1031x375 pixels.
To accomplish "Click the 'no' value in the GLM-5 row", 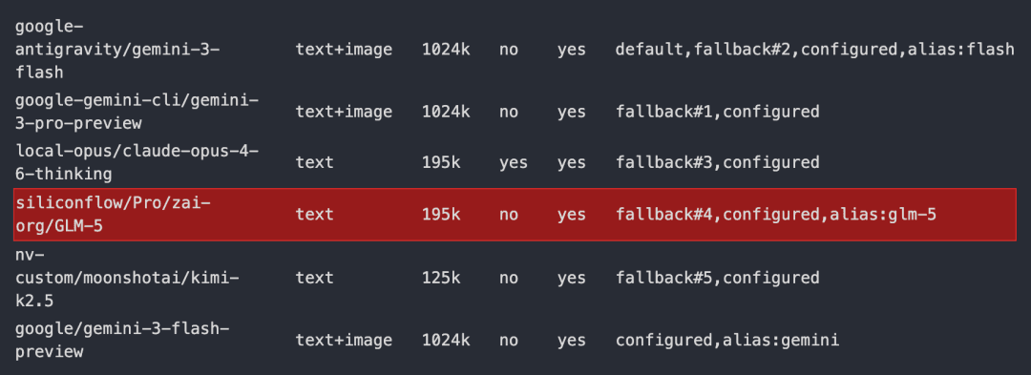I will click(508, 214).
